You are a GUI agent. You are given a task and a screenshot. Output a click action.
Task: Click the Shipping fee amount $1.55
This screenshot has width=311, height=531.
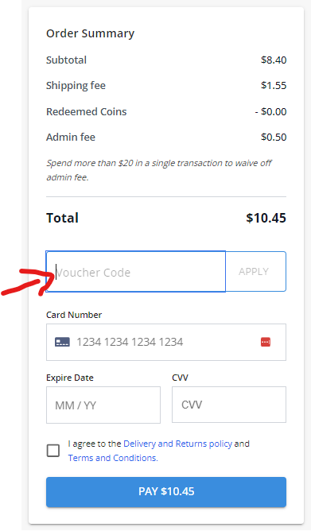tap(274, 85)
